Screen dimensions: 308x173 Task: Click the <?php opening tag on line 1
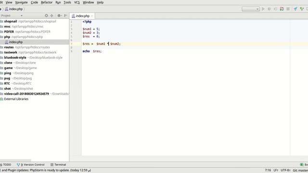click(87, 22)
